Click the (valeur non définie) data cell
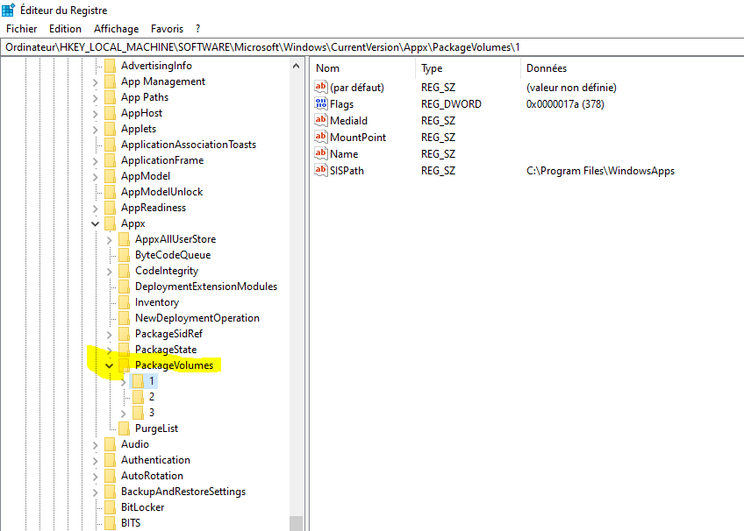Screen dimensions: 744x531 (x=571, y=88)
